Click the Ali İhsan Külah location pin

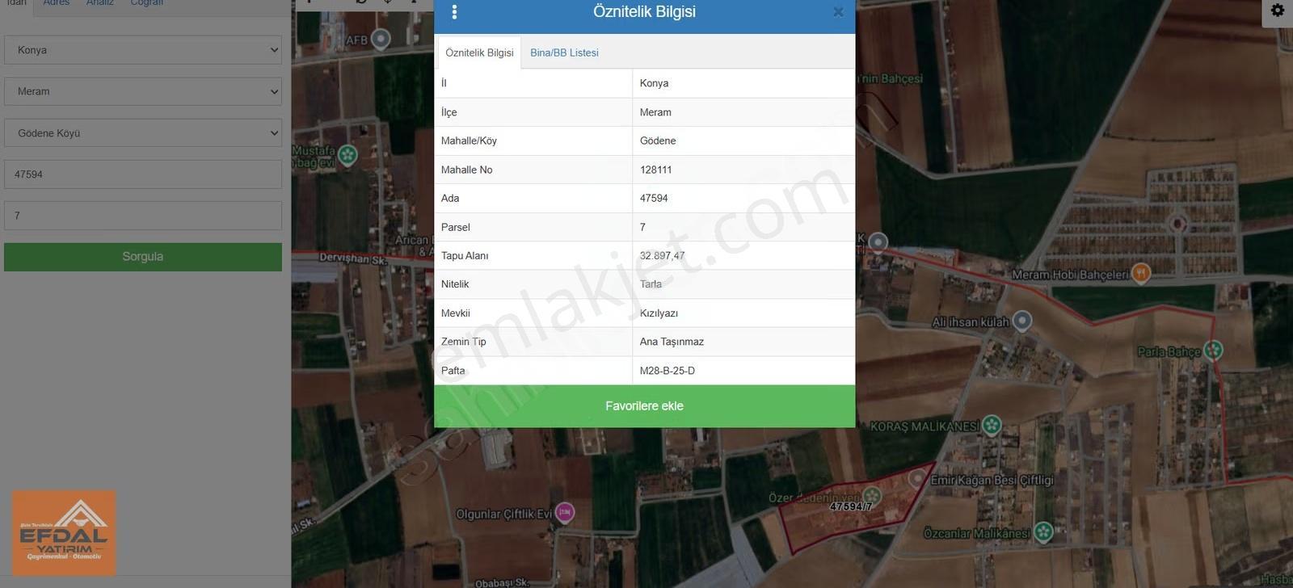1022,321
